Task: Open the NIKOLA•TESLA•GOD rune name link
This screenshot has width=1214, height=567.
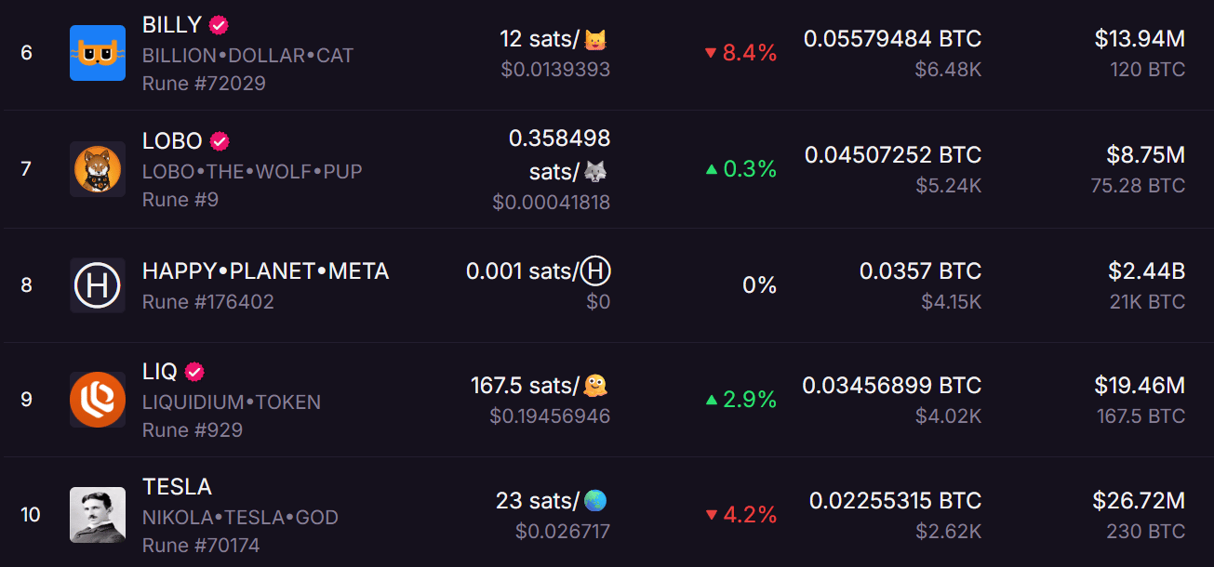Action: (x=240, y=518)
